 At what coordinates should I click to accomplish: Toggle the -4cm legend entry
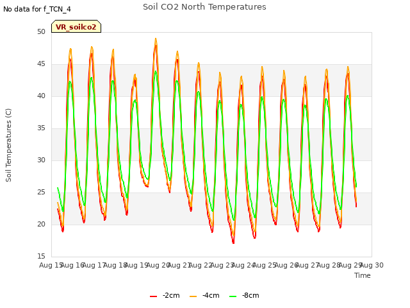coord(204,295)
